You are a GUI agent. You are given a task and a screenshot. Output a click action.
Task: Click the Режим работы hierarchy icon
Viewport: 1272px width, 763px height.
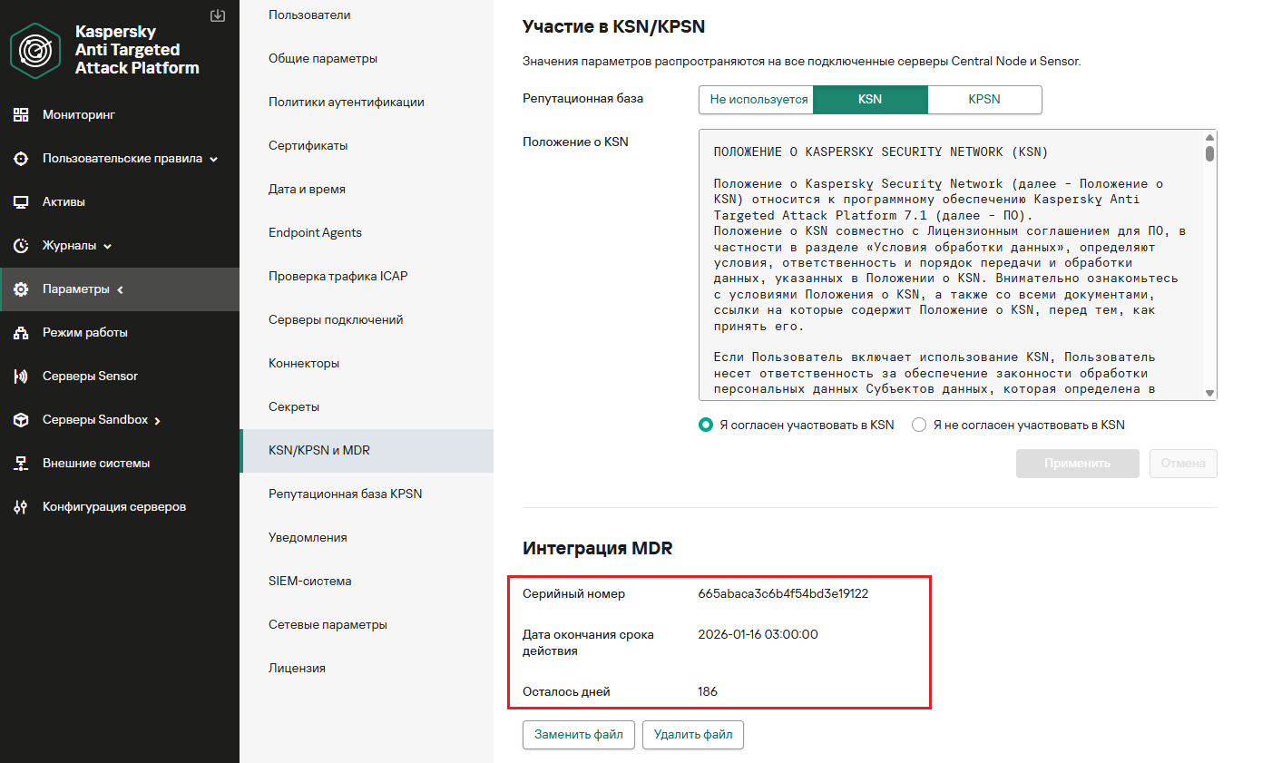(21, 333)
